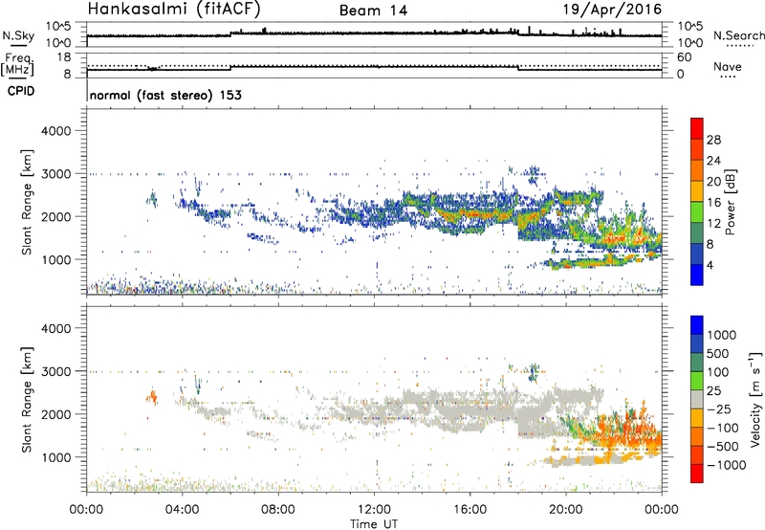Image resolution: width=765 pixels, height=530 pixels.
Task: Click the '12:00' time tick label
Action: pyautogui.click(x=374, y=510)
